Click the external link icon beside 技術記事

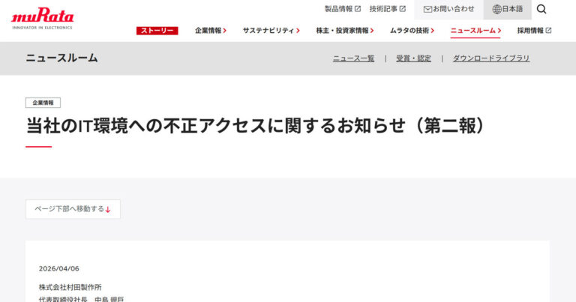pos(403,9)
